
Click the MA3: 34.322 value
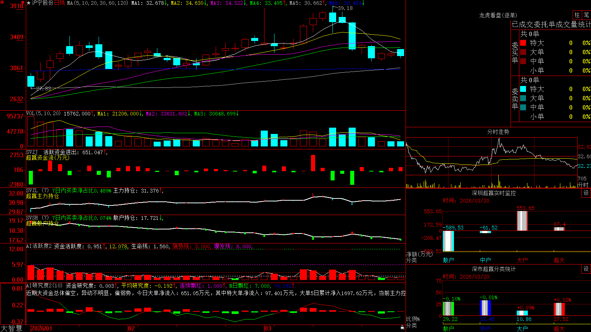[228, 3]
